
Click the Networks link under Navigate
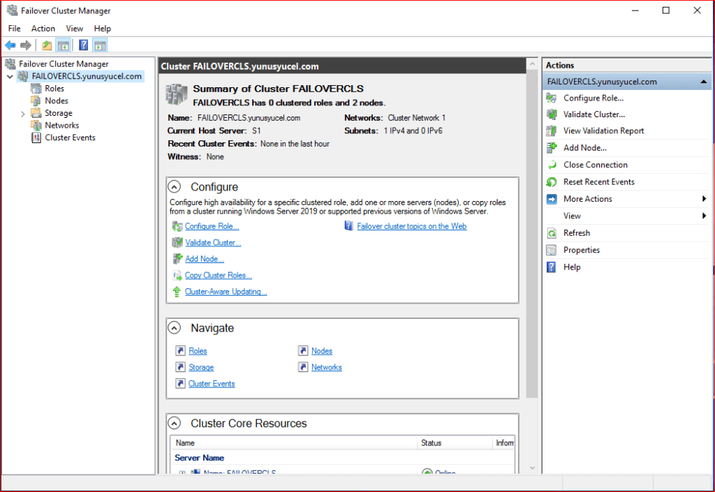pos(327,368)
